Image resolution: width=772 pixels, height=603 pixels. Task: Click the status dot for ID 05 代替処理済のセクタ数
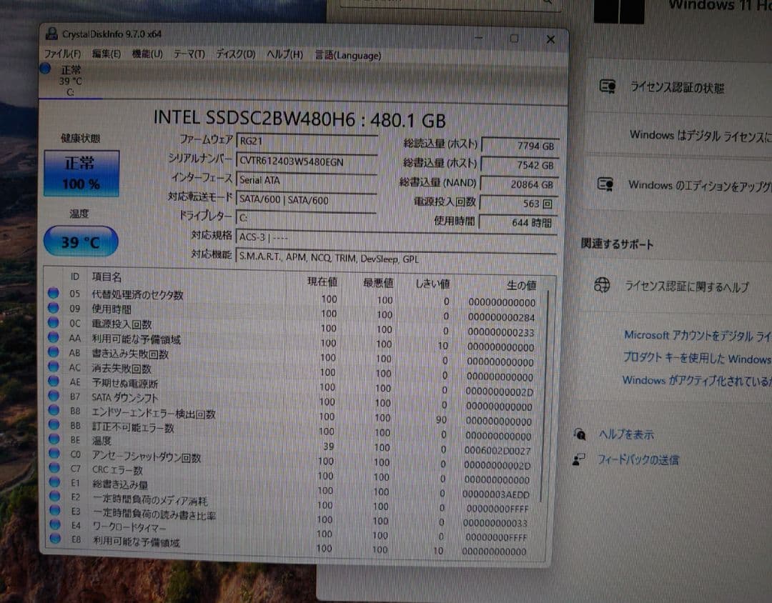(53, 294)
